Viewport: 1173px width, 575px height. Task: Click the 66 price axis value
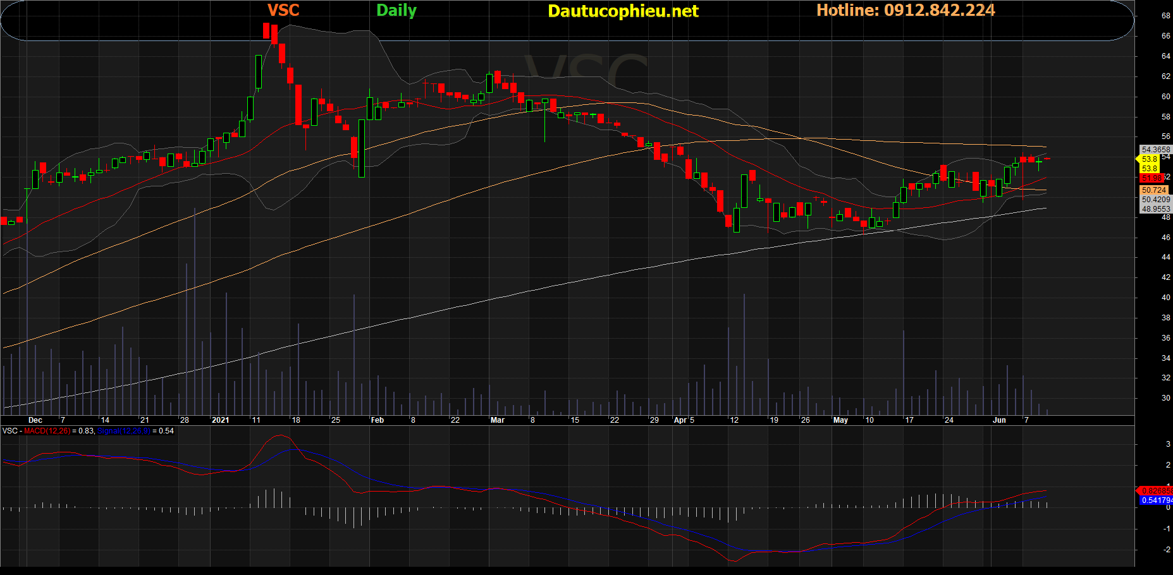pos(1166,36)
